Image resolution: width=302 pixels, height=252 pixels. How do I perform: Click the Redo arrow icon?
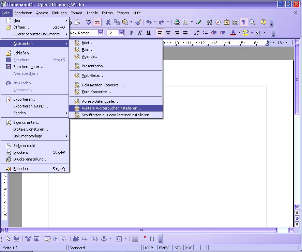pos(162,22)
